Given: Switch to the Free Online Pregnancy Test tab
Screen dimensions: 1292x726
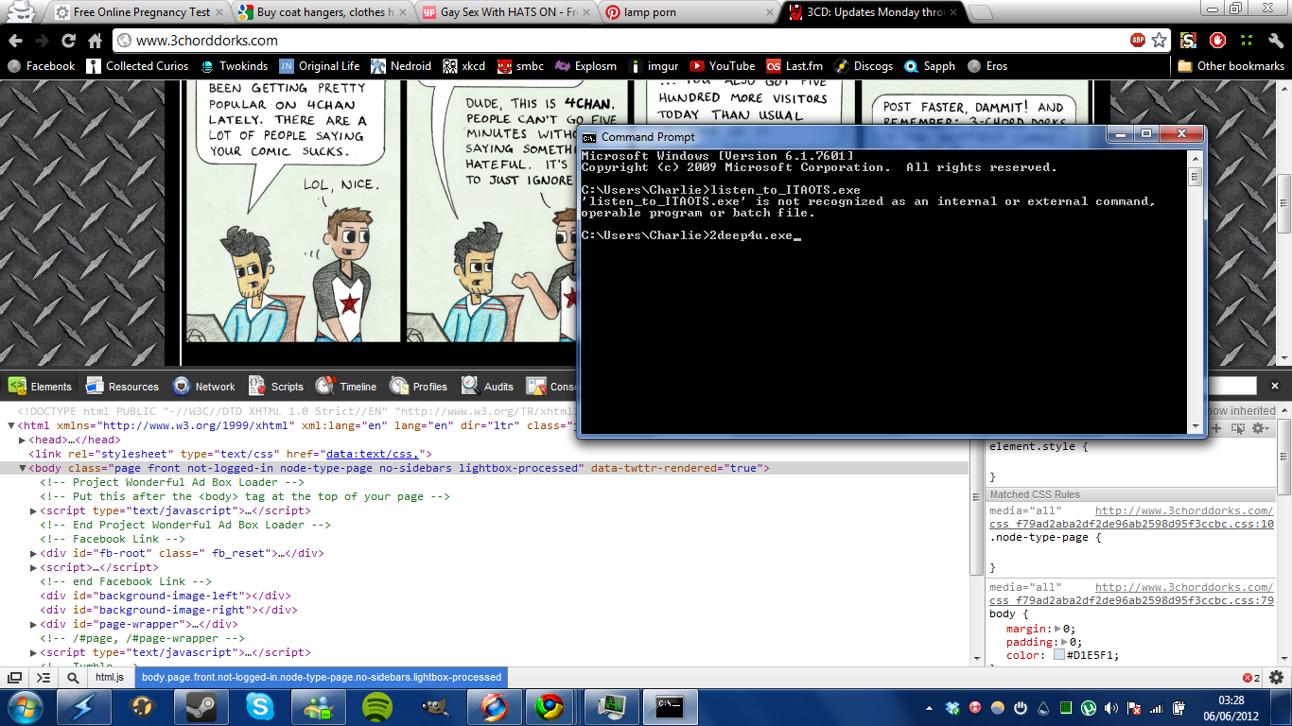Looking at the screenshot, I should click(x=138, y=13).
